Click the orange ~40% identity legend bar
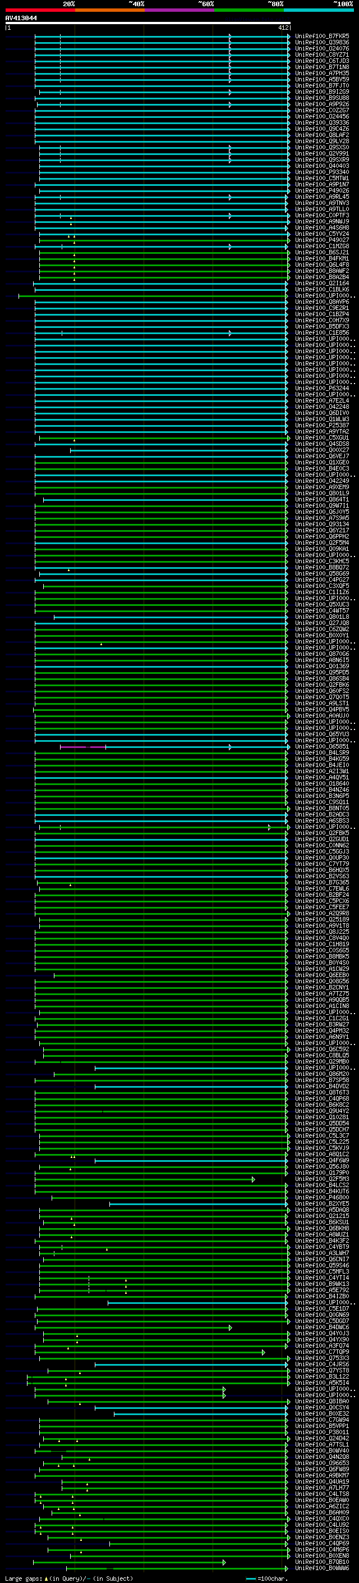Screen dimensions: 359x1583 [110, 11]
